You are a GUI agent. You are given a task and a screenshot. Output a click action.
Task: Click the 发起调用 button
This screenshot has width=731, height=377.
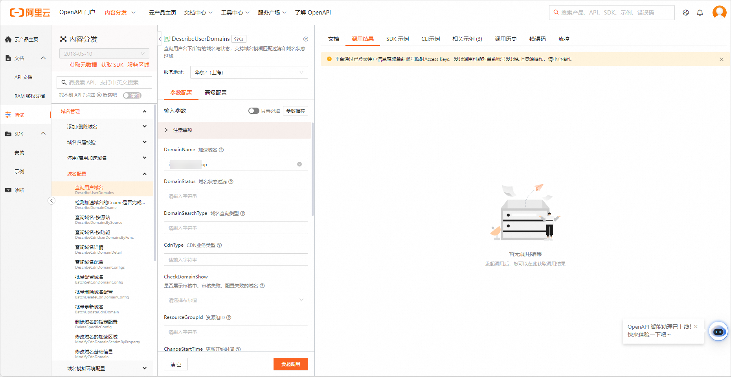[291, 364]
